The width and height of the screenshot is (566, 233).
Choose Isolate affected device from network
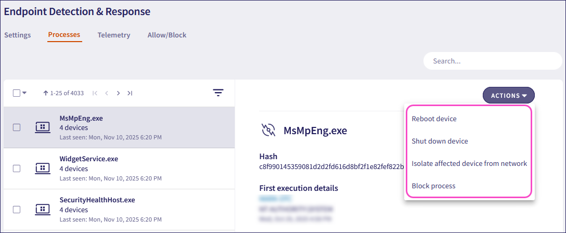(469, 163)
